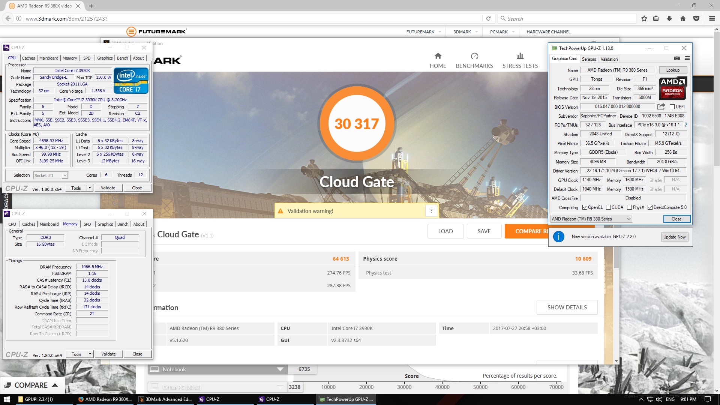Click validation warning question mark
Screen dimensions: 720x405
point(431,211)
